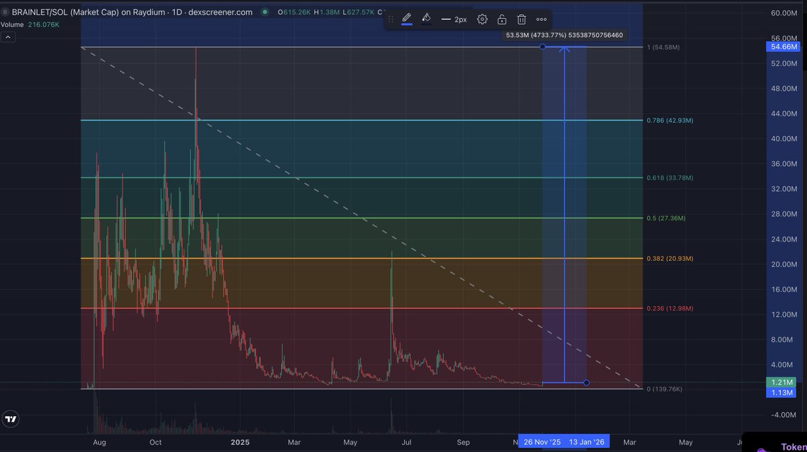807x452 pixels.
Task: Select the 0.5 (27.36M) Fibonacci label
Action: (x=667, y=218)
